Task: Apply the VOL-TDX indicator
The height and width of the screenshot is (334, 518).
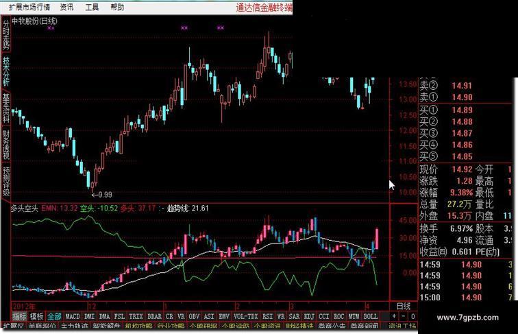Action: click(x=246, y=316)
